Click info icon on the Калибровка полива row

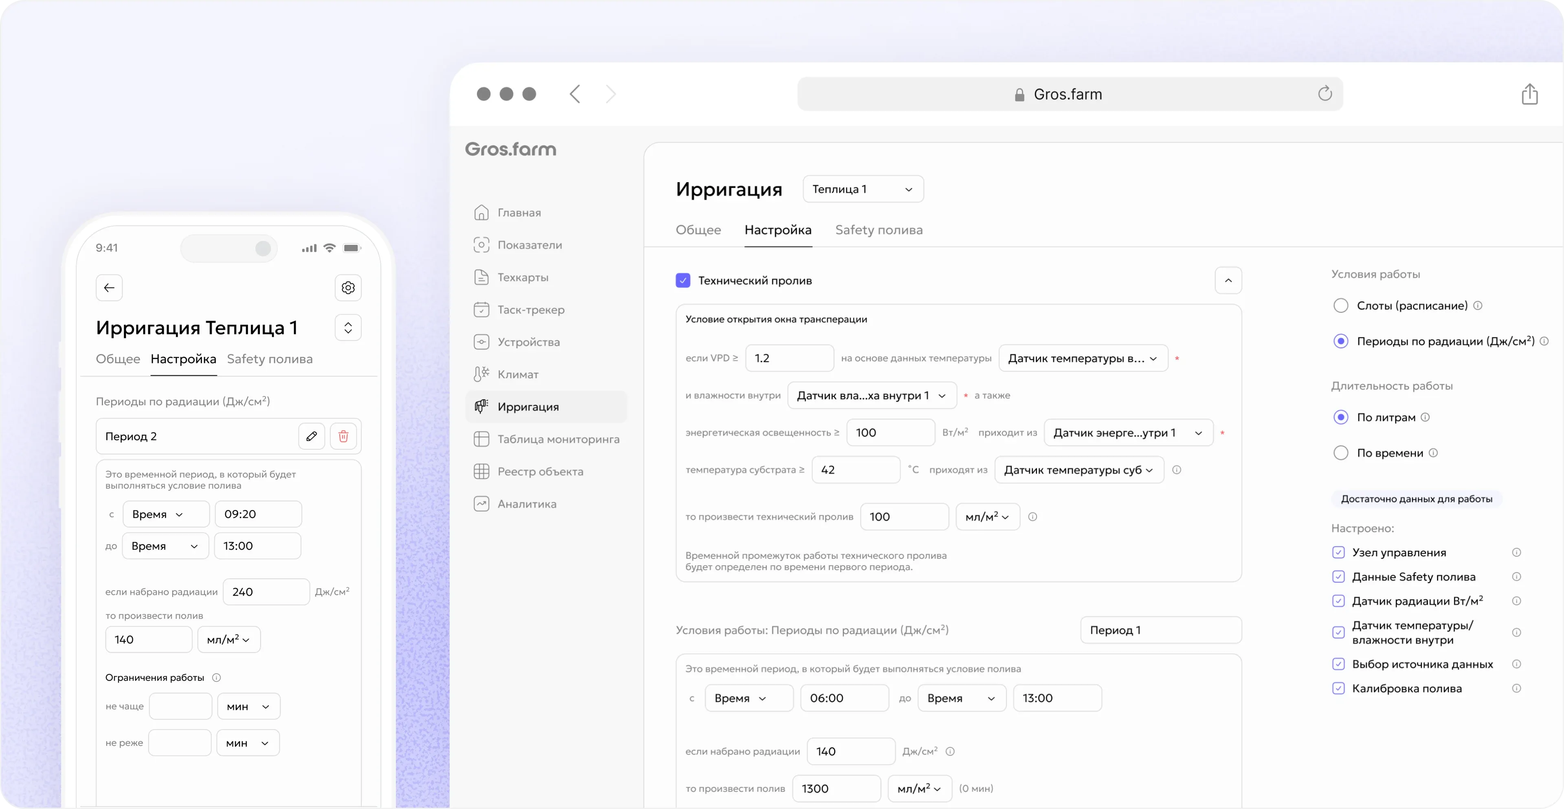pyautogui.click(x=1516, y=689)
